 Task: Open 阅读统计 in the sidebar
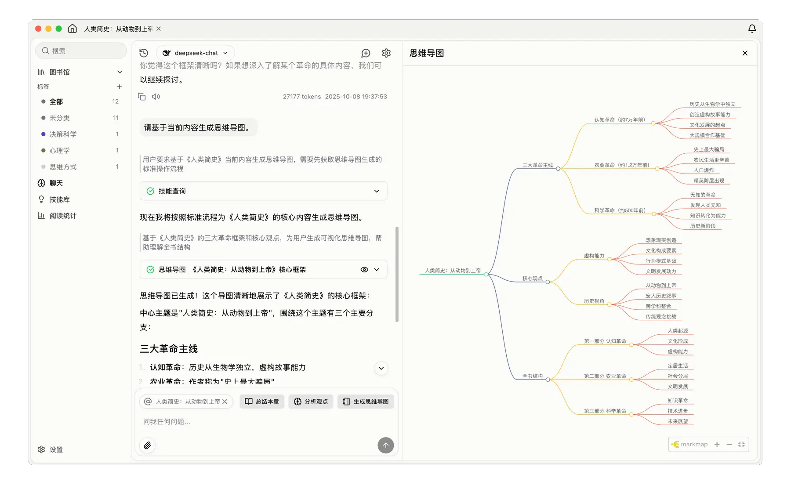click(62, 216)
